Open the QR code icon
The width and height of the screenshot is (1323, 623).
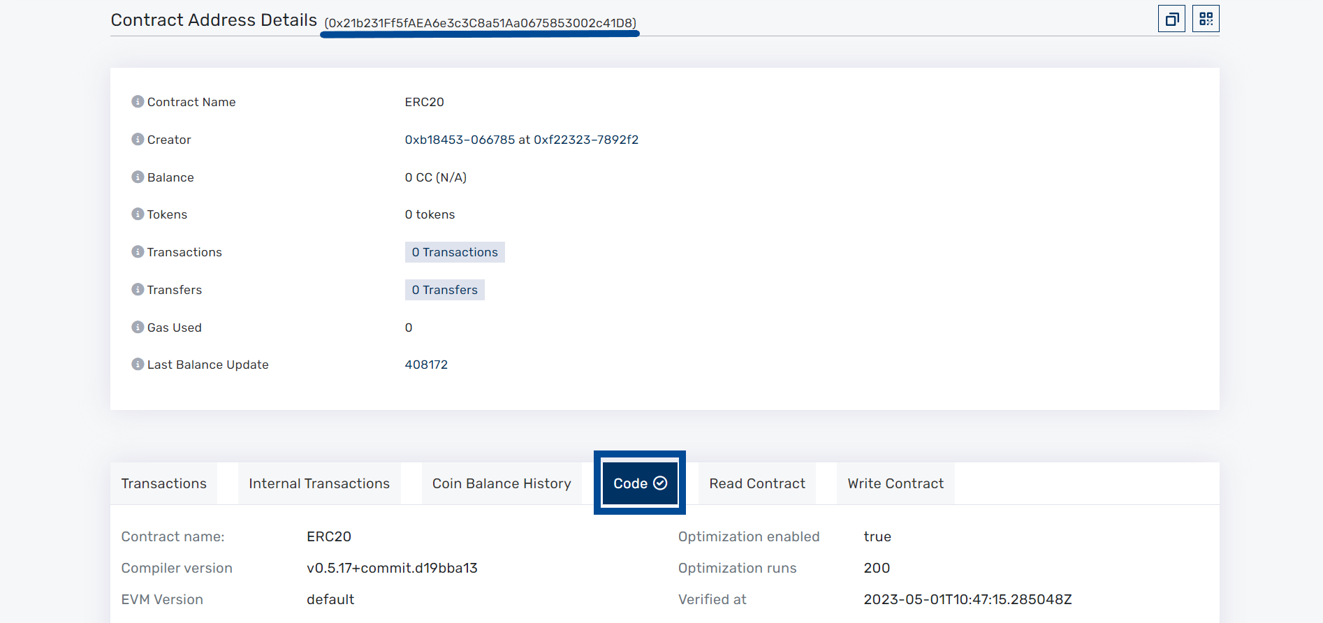(1206, 19)
